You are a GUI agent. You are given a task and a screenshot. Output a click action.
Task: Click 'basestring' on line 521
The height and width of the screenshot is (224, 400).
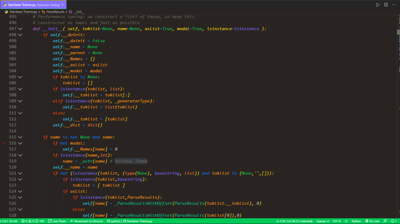[167, 173]
